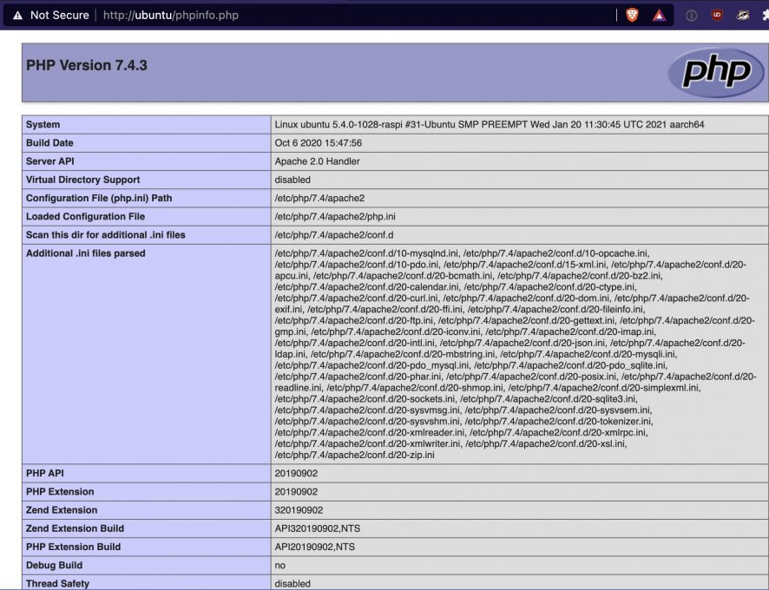Click "Scan this dir for additional .ini files"
The width and height of the screenshot is (769, 590).
point(105,235)
